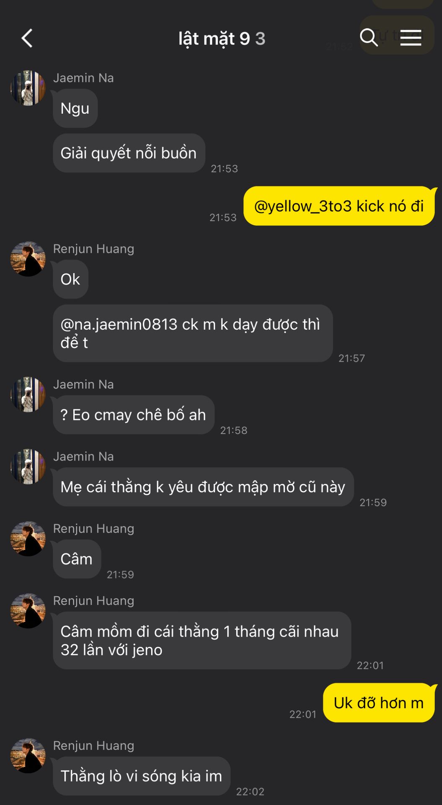Tap Renjun Huang's avatar beside 'Câm' message
The image size is (442, 805).
click(x=28, y=538)
